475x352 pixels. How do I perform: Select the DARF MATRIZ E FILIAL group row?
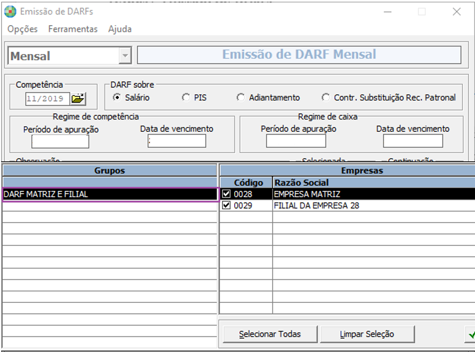pyautogui.click(x=110, y=194)
